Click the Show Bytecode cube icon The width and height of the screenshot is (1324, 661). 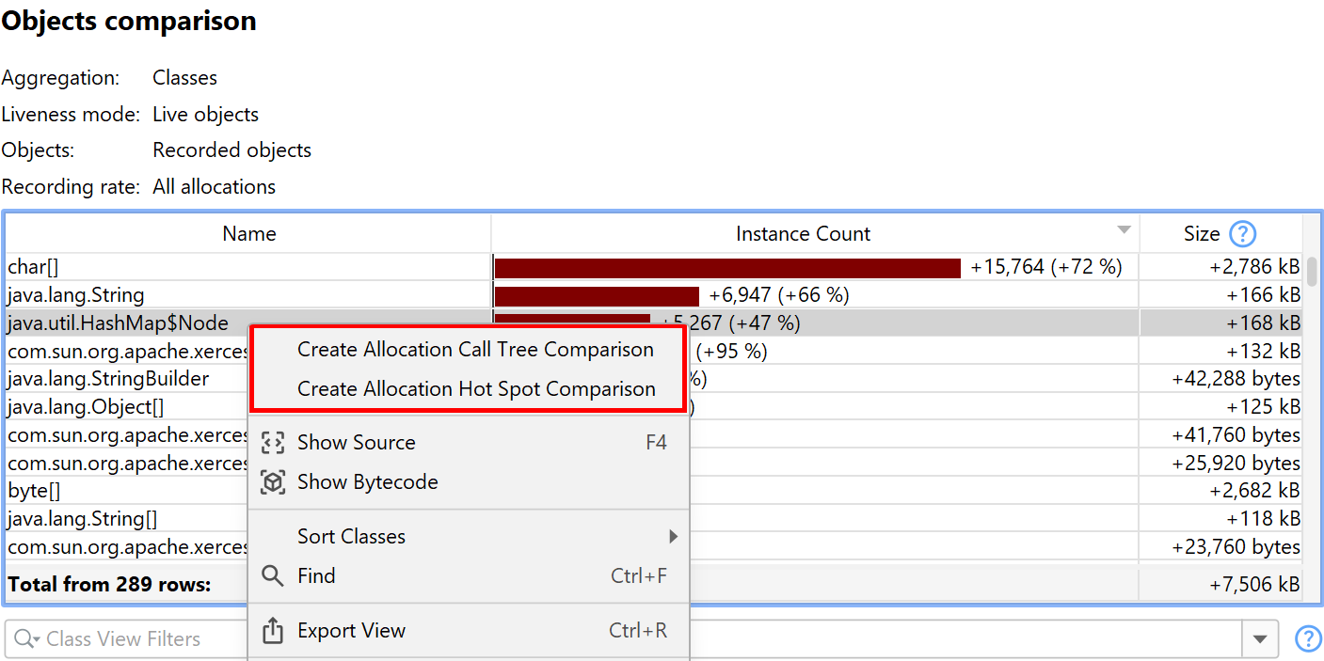tap(273, 482)
